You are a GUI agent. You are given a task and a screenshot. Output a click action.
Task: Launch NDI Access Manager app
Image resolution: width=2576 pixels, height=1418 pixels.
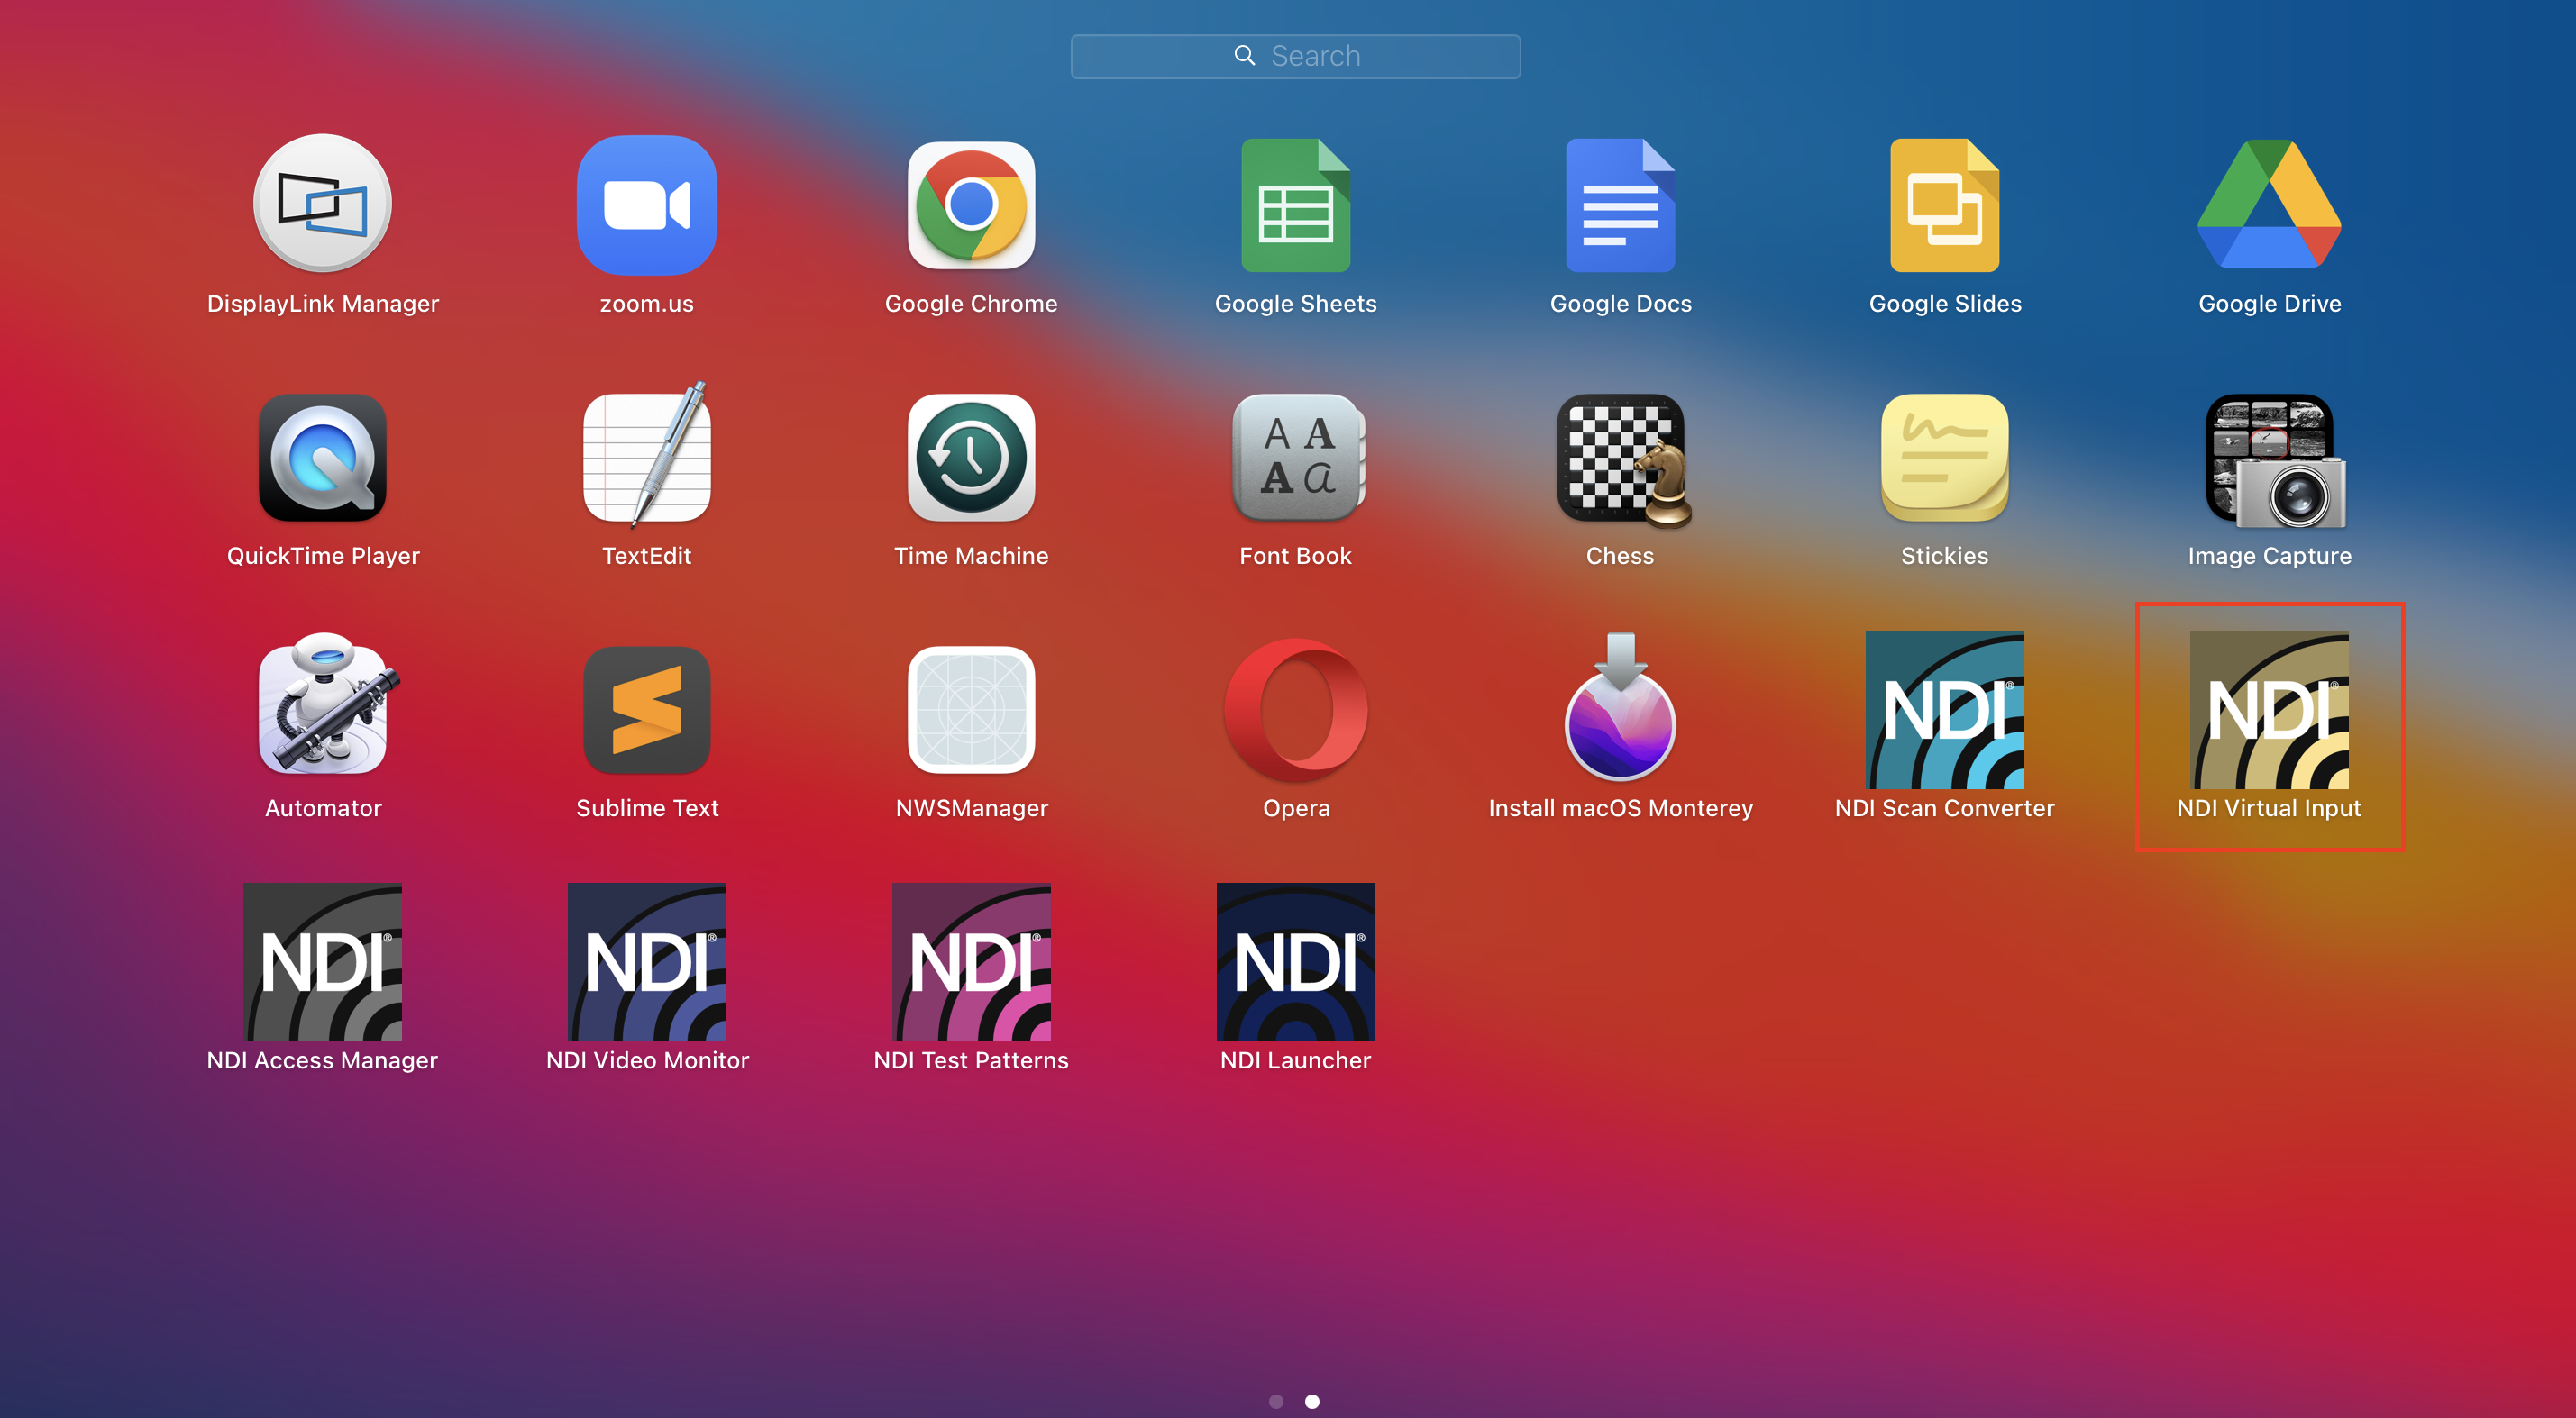[x=322, y=962]
